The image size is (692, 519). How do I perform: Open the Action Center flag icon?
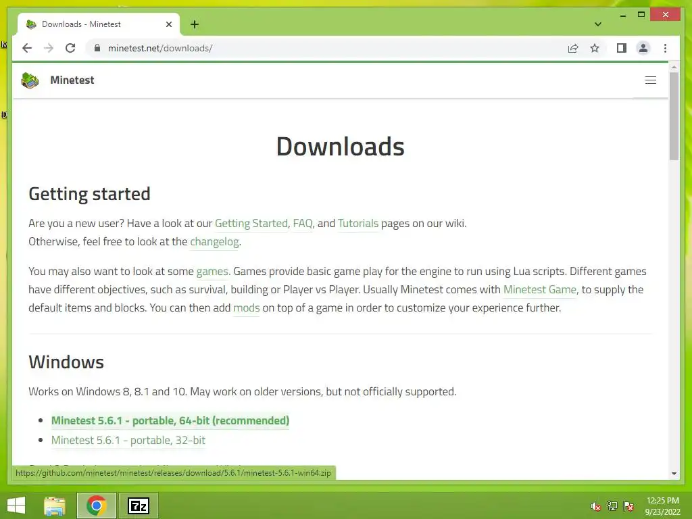pyautogui.click(x=628, y=506)
